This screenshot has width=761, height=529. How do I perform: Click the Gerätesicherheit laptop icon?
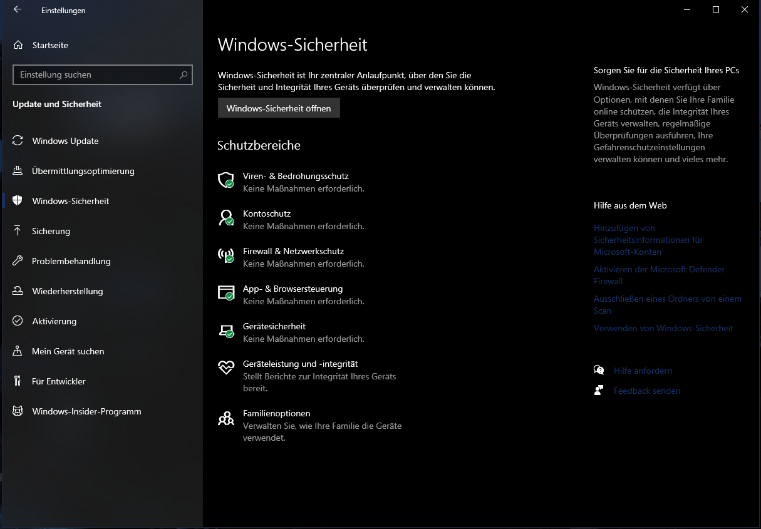pos(225,331)
